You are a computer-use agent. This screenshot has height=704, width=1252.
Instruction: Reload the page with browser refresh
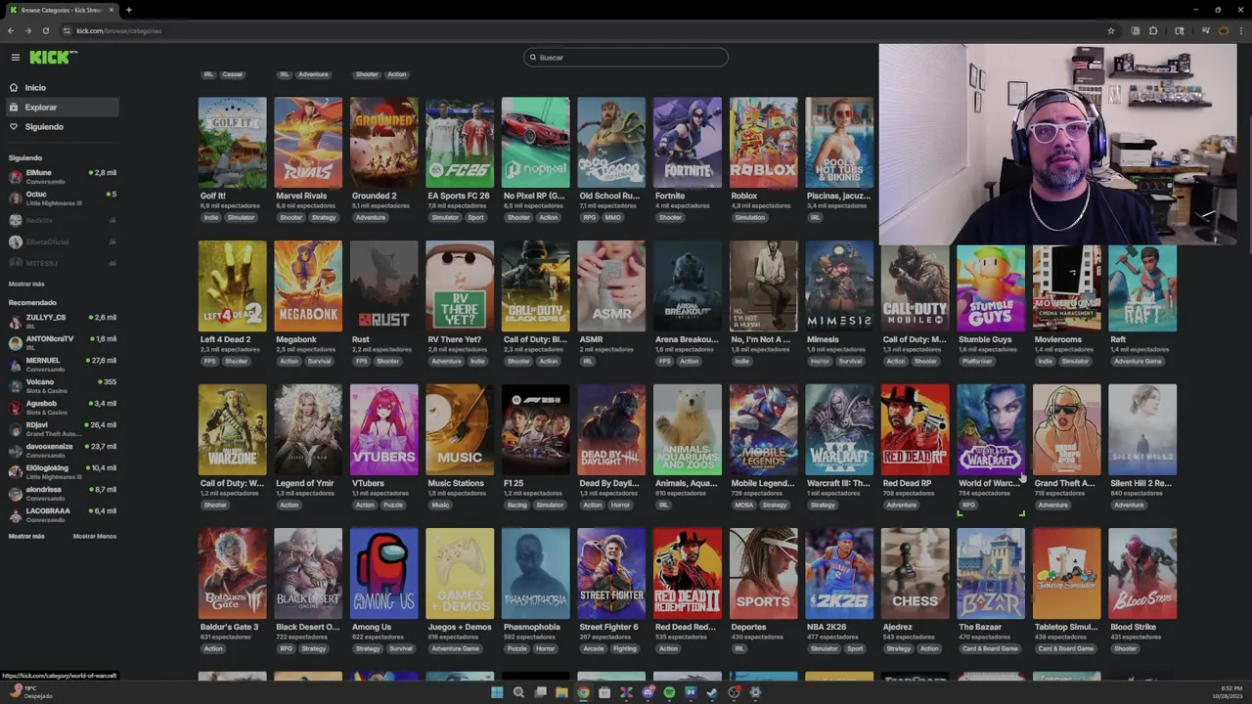(x=45, y=30)
